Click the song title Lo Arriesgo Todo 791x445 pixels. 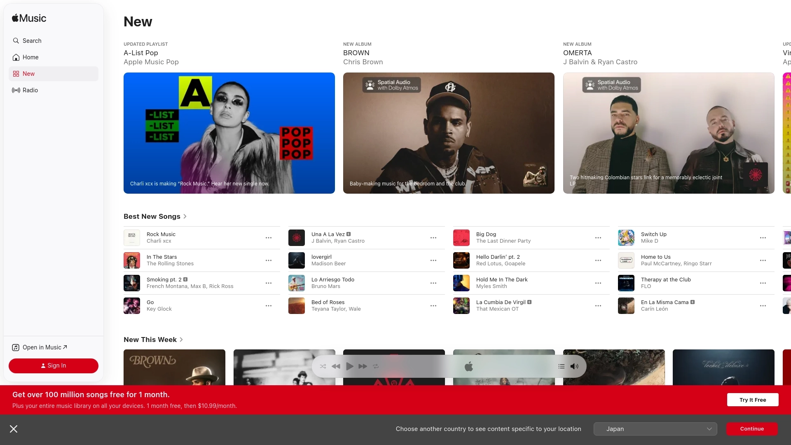click(332, 279)
